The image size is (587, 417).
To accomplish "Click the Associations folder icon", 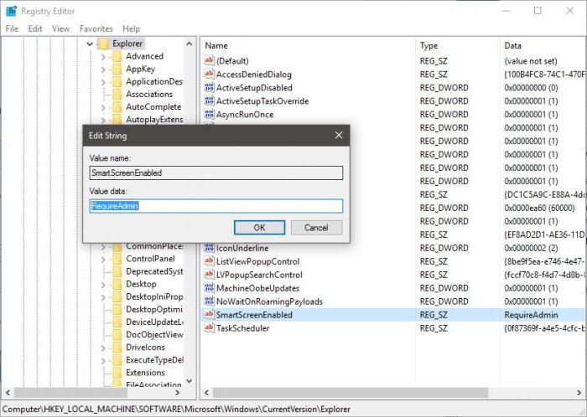I will coord(117,94).
